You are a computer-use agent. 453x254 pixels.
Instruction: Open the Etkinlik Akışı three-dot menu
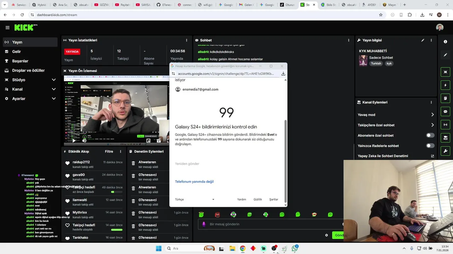tap(120, 151)
